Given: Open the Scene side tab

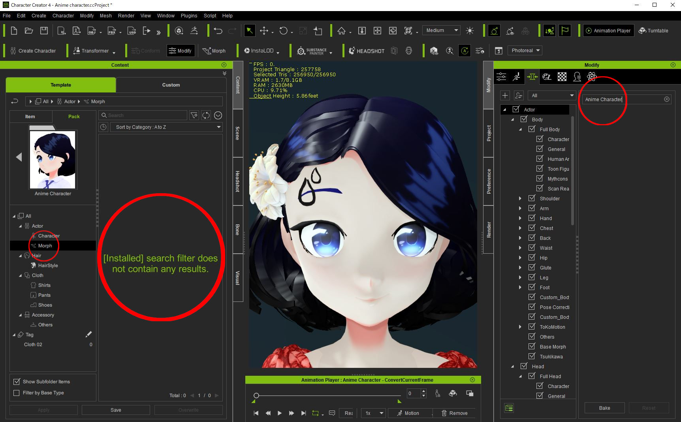Looking at the screenshot, I should (x=237, y=133).
